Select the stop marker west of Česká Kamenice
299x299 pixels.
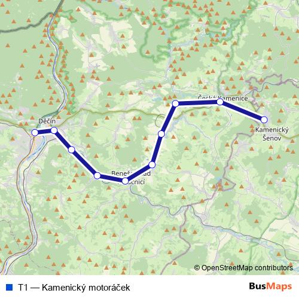tap(175, 103)
